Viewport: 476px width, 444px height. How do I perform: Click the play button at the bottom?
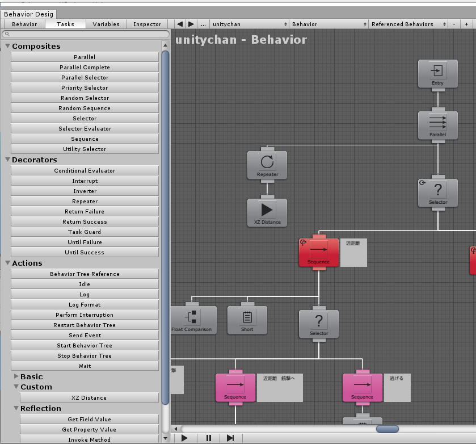[x=184, y=438]
